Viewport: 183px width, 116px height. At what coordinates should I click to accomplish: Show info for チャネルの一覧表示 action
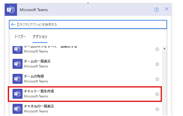coord(157,109)
